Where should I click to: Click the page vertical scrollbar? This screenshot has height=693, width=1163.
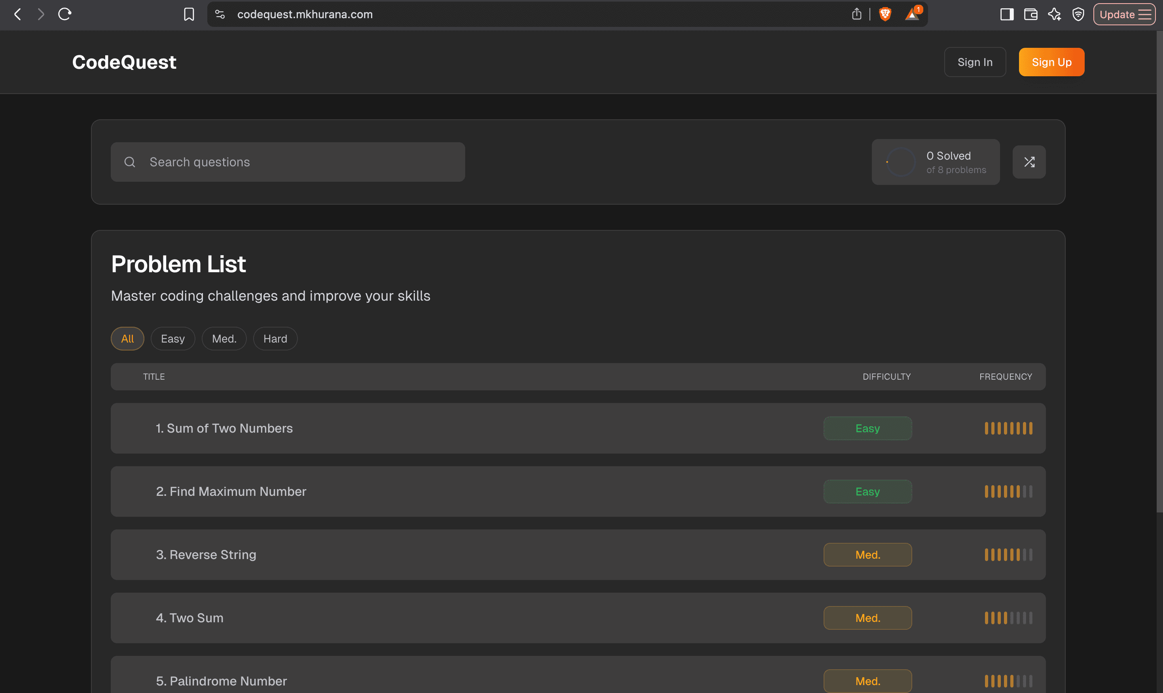(x=1160, y=271)
